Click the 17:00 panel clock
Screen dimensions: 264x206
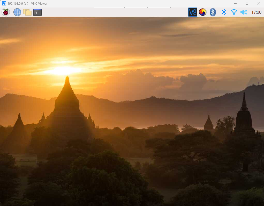click(256, 12)
